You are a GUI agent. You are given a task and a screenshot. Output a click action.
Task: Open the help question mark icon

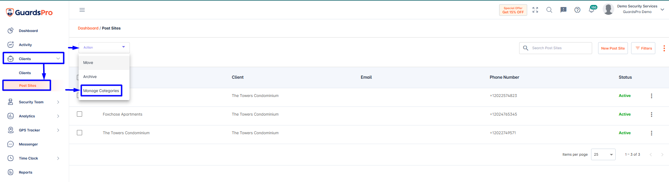click(577, 10)
